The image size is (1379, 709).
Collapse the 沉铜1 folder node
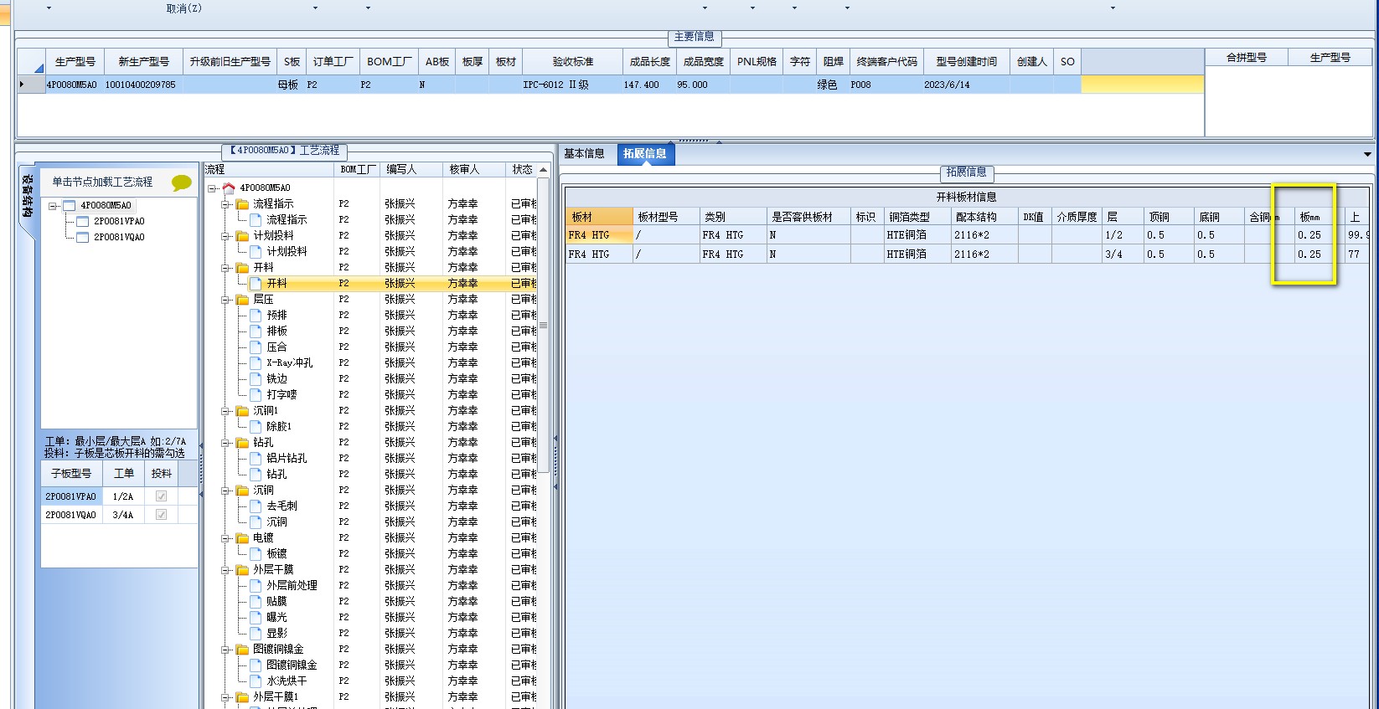click(225, 411)
